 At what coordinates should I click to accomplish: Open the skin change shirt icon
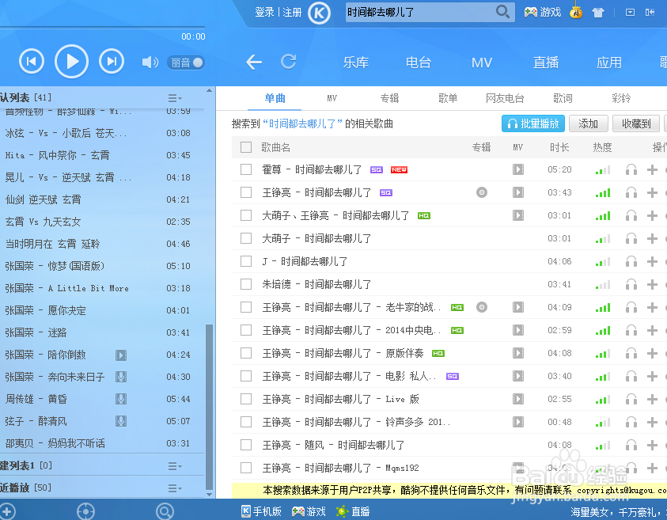coord(597,13)
